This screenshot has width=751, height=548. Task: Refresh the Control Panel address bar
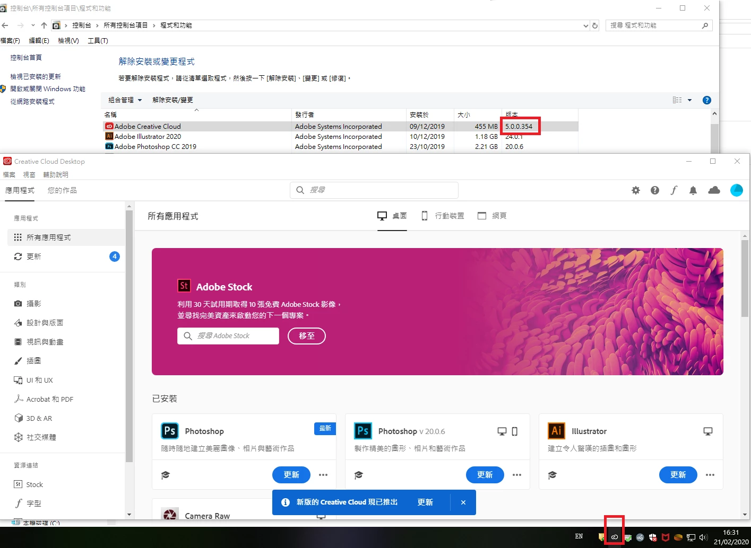(x=595, y=25)
